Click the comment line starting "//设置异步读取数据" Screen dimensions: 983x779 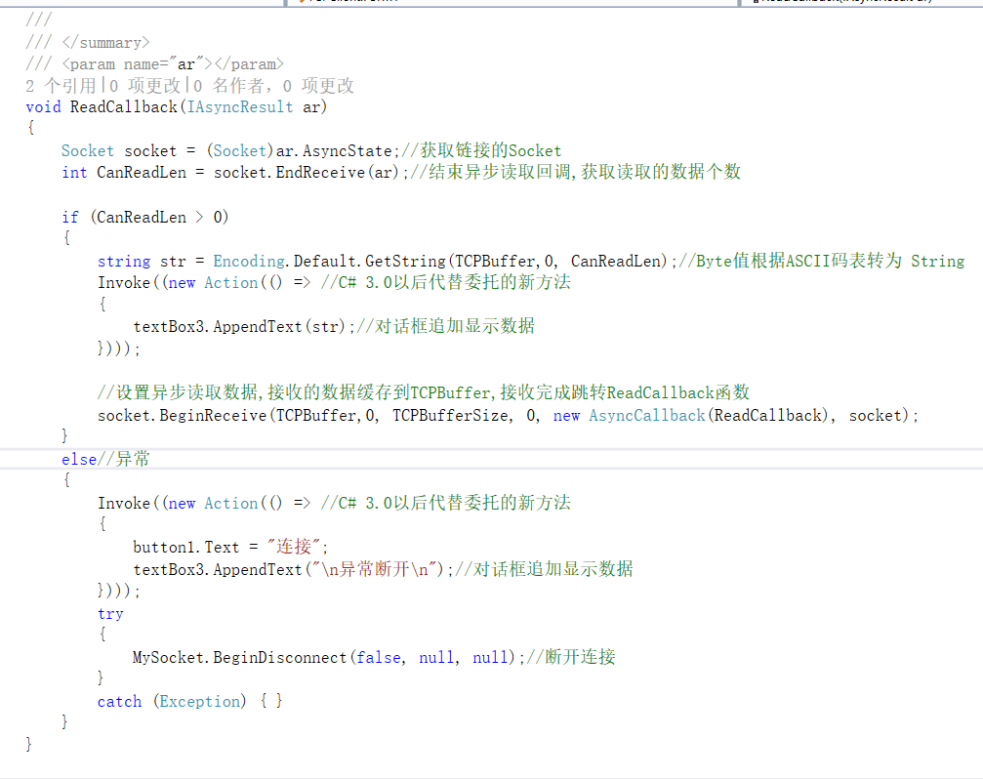click(x=424, y=393)
